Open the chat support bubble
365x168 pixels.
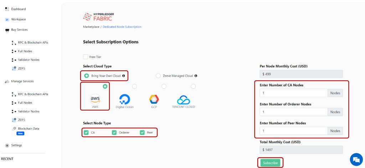tap(356, 159)
